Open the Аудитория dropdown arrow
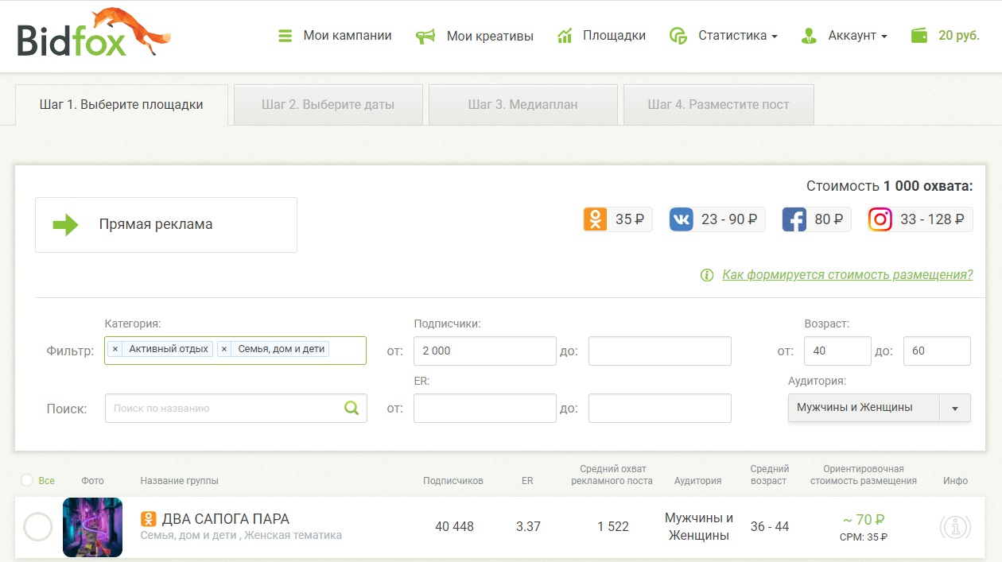This screenshot has width=1002, height=562. click(x=955, y=409)
